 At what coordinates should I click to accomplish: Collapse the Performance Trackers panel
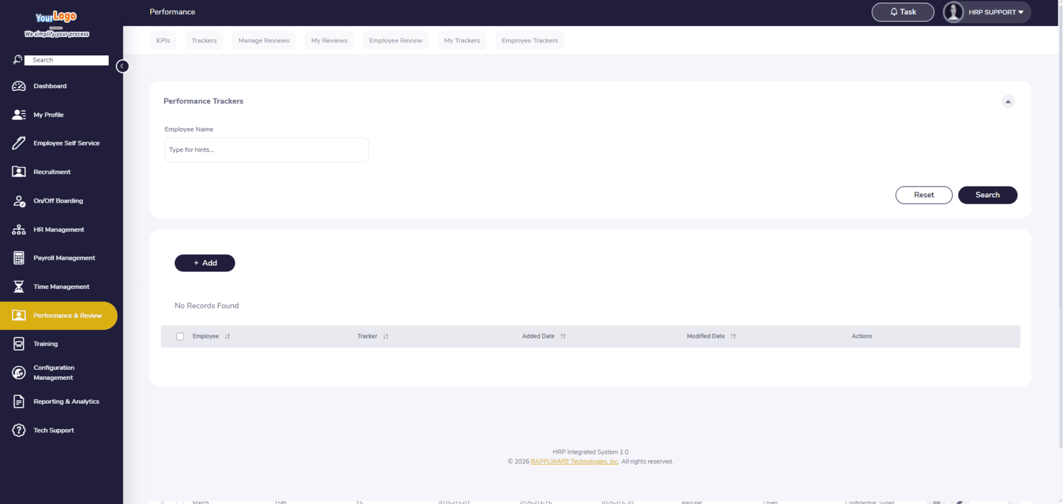click(1008, 102)
